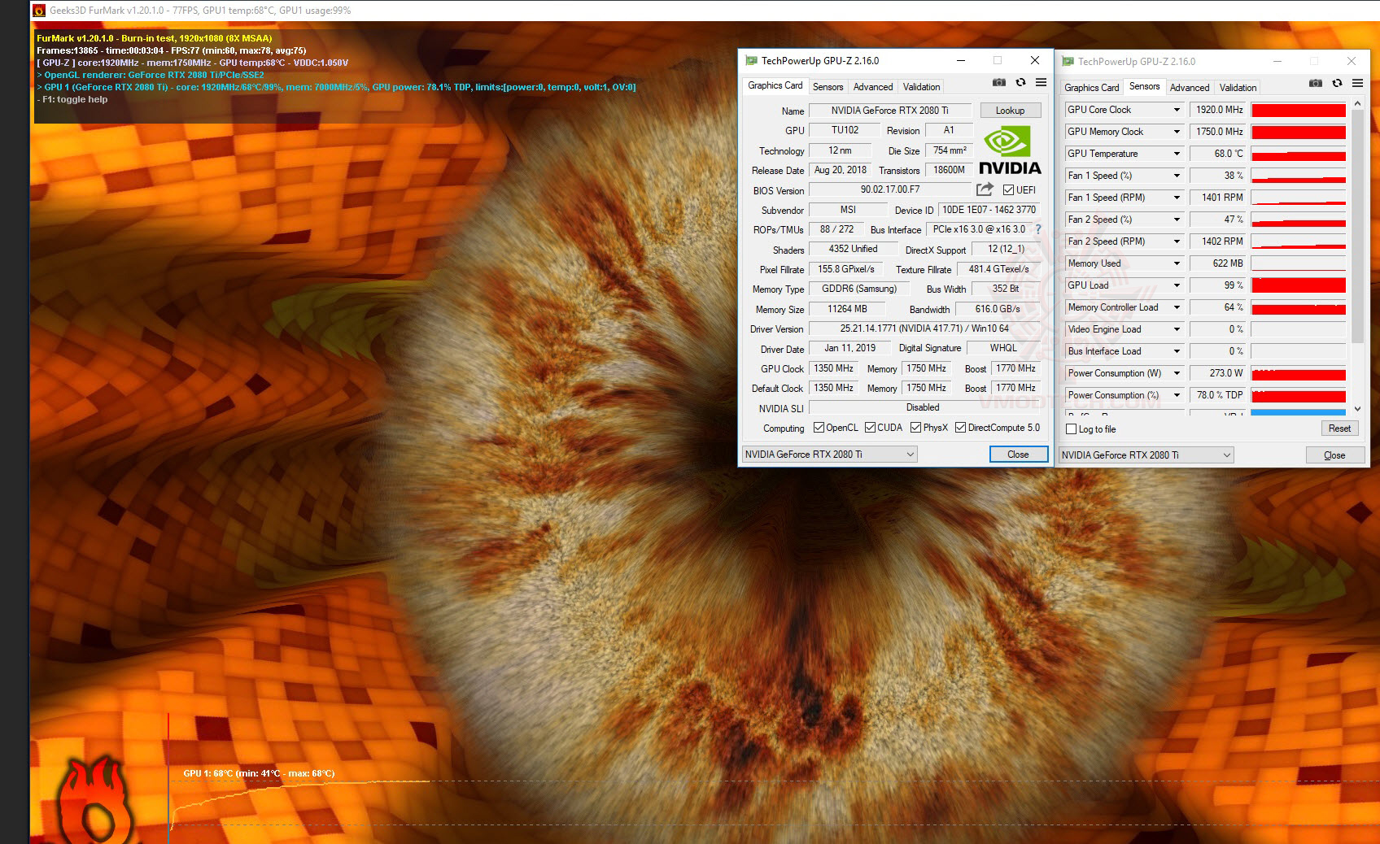Open the Power Consumption (%) dropdown
Viewport: 1380px width, 844px height.
(x=1176, y=395)
